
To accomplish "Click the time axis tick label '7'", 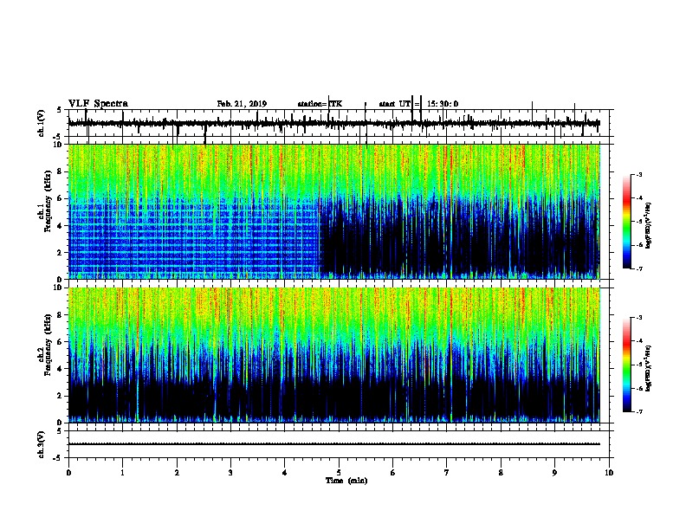I will [447, 473].
